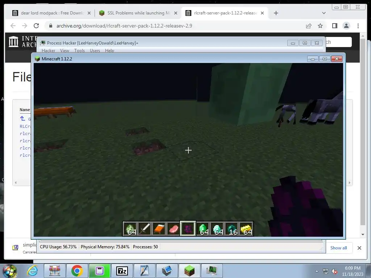
Task: Select the slimeball stack in the hotbar
Action: click(x=130, y=229)
